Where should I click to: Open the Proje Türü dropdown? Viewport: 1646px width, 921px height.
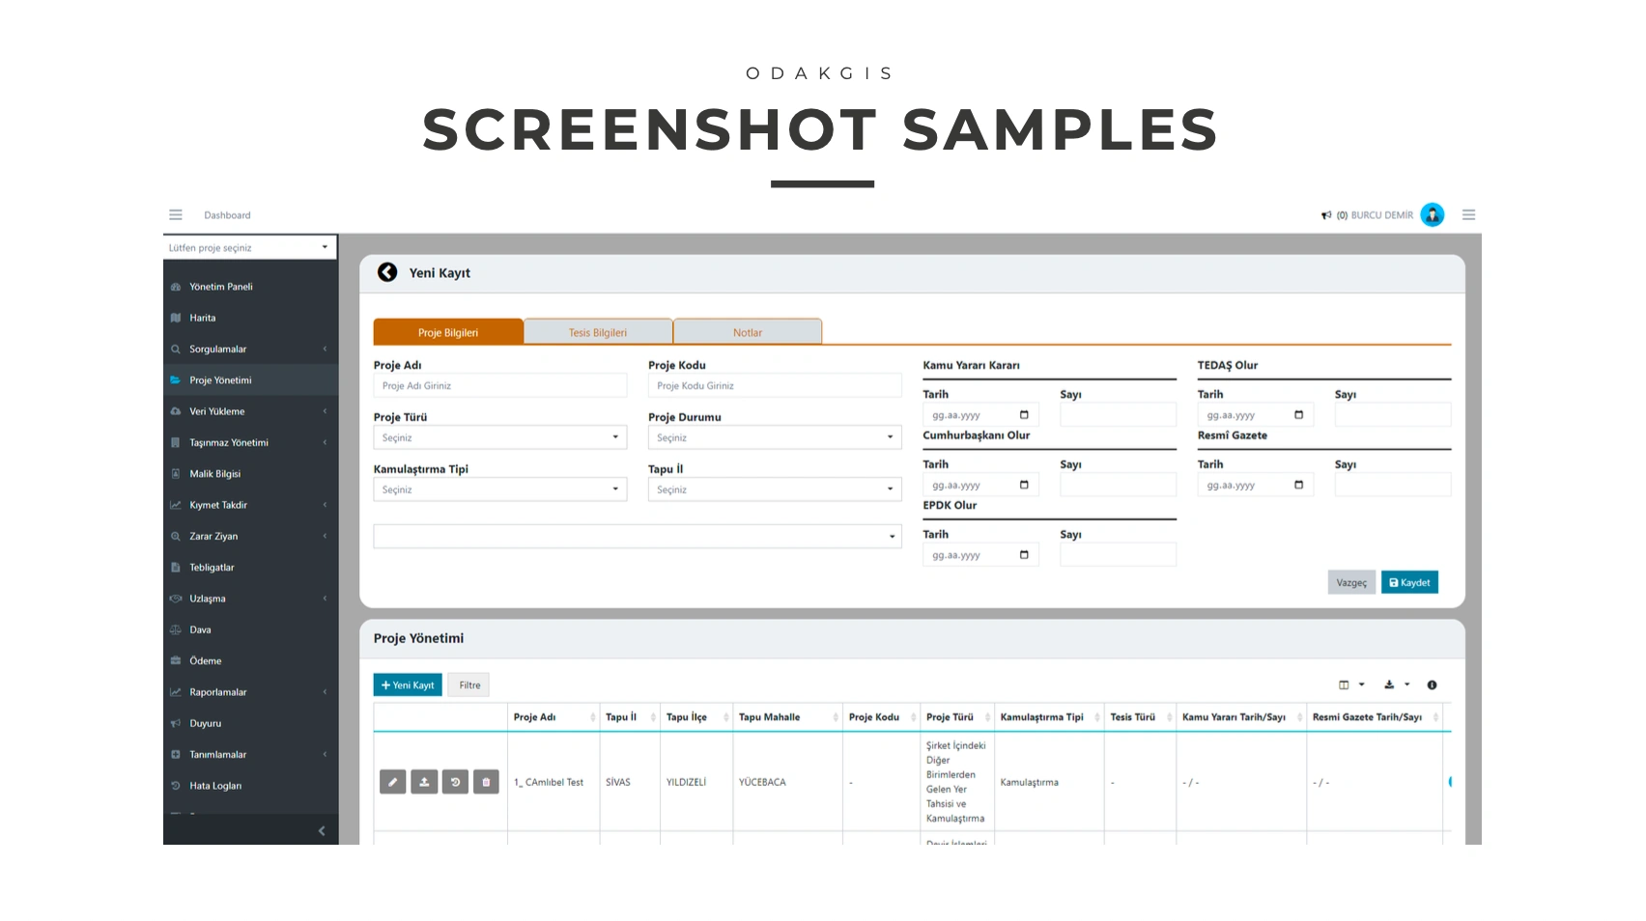pos(499,438)
